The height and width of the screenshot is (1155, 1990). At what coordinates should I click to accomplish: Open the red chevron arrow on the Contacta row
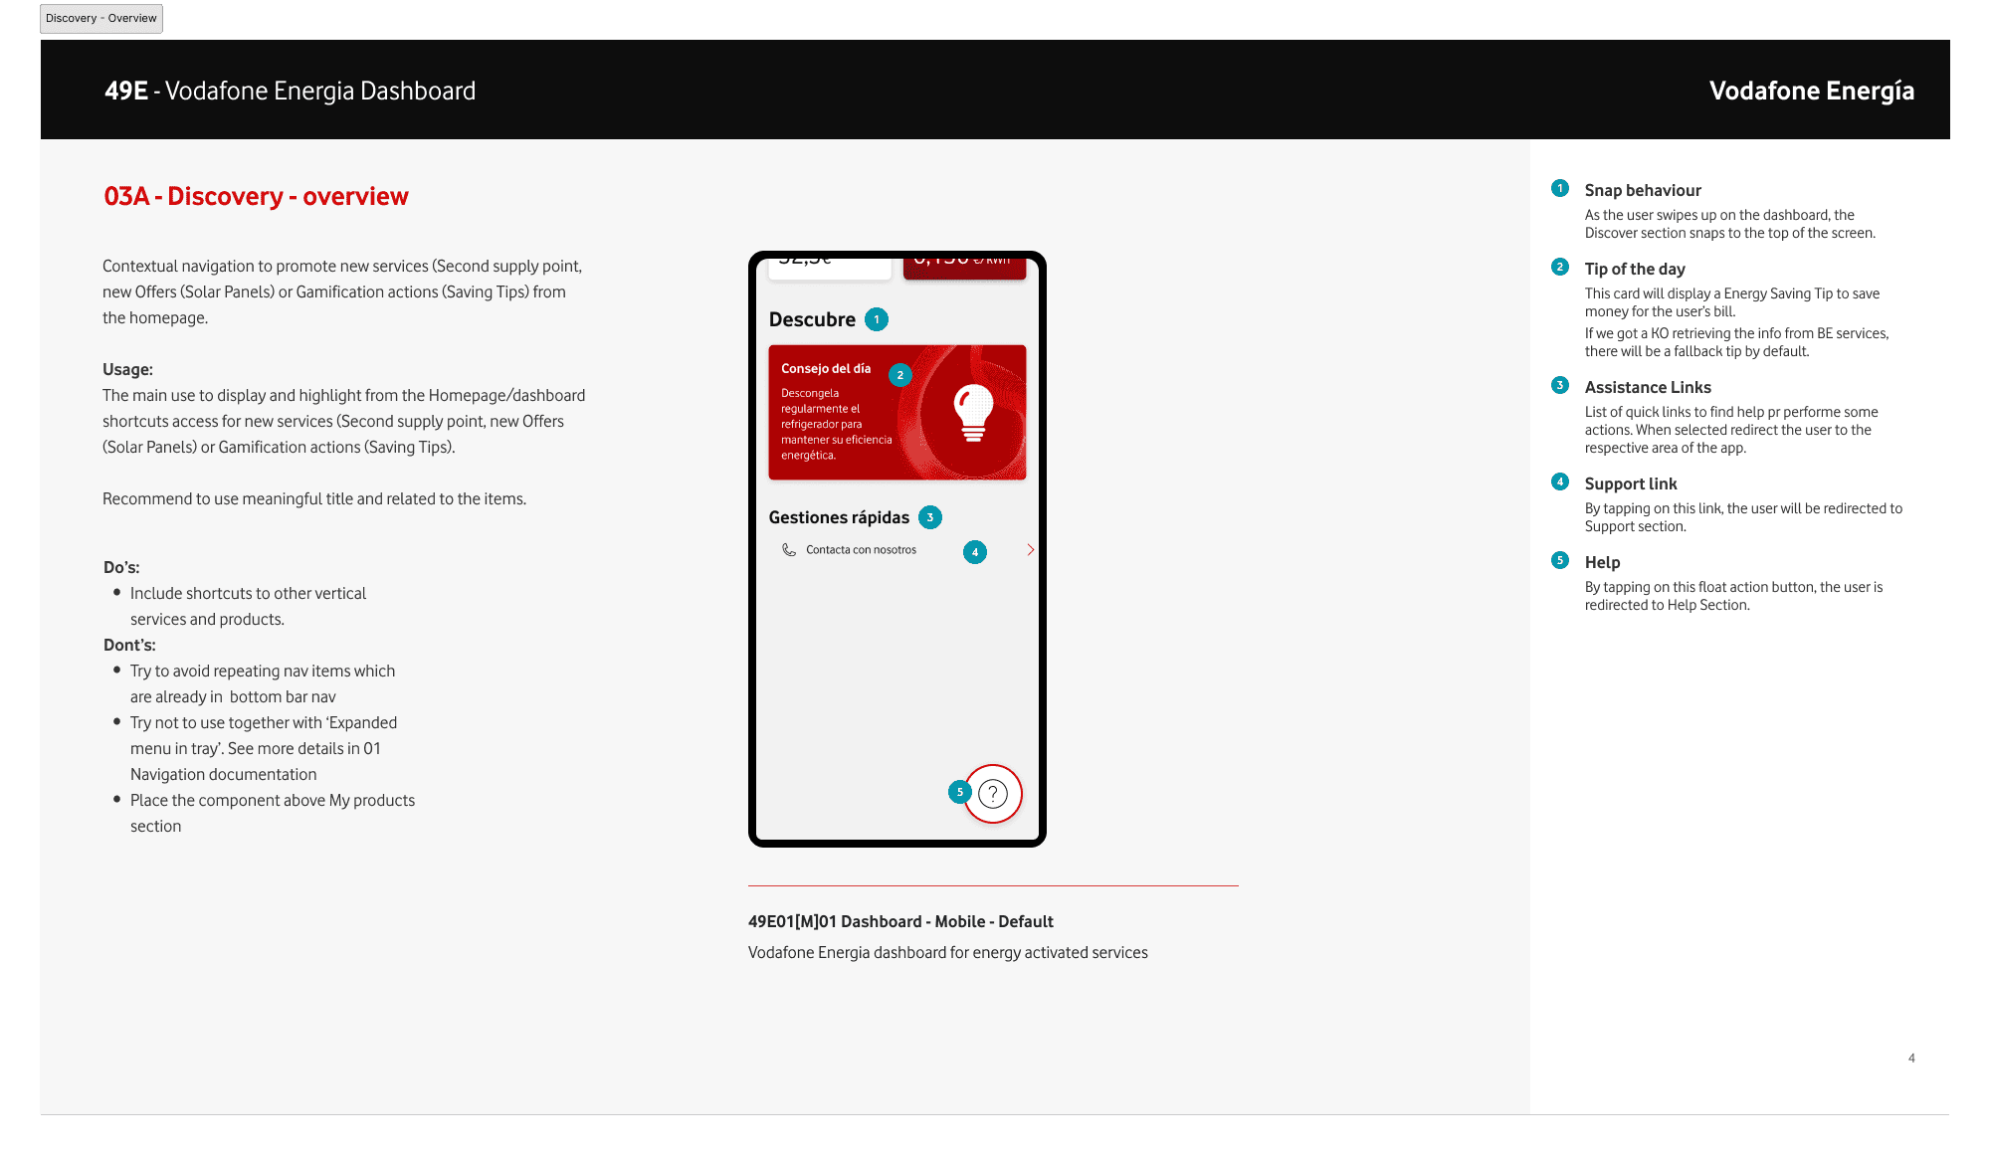tap(1030, 550)
